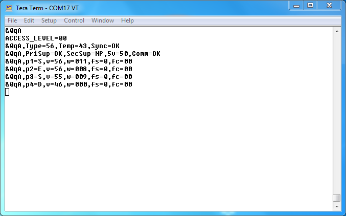Click the p2=E,v=56,w=008 line
This screenshot has width=346, height=216.
click(x=68, y=69)
